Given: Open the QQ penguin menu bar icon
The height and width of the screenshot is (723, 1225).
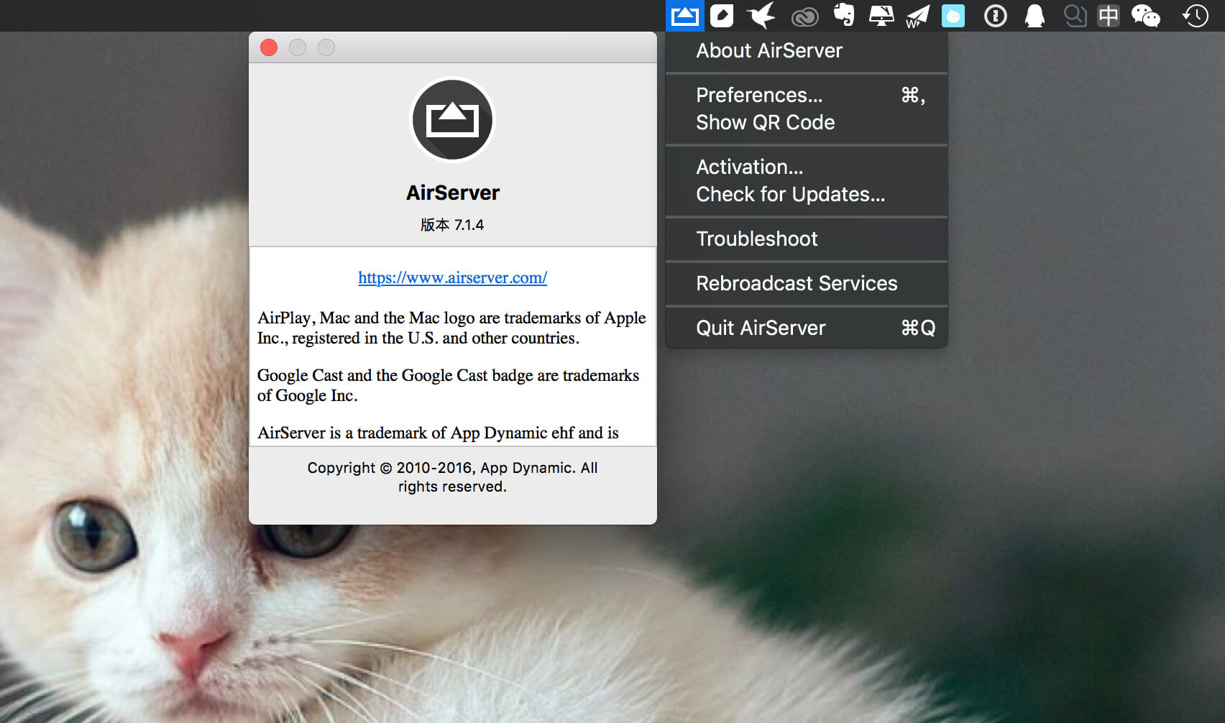Looking at the screenshot, I should pyautogui.click(x=1034, y=15).
